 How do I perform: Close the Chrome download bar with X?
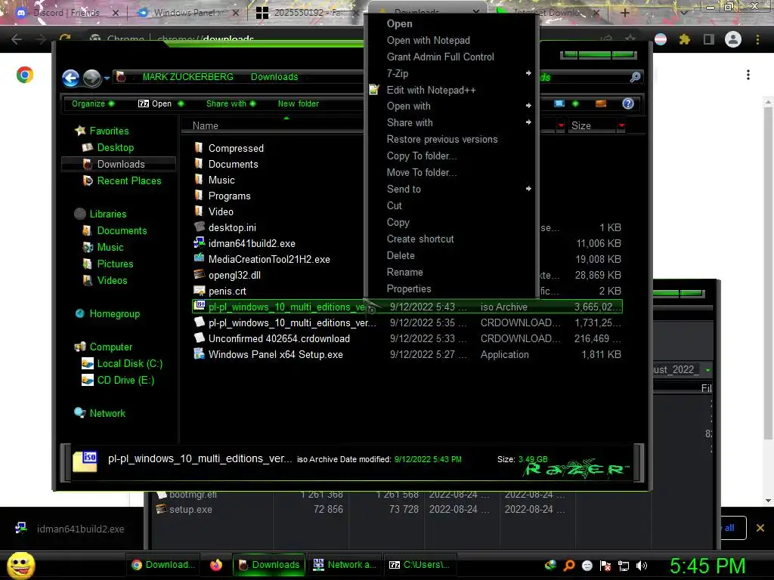760,528
